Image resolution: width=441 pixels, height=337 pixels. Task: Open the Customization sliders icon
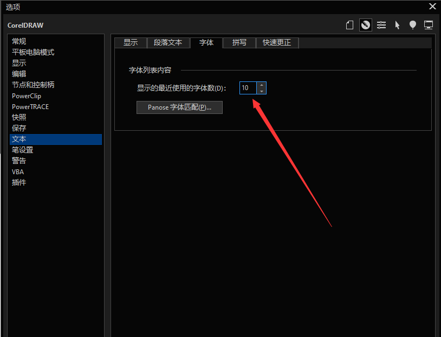[x=381, y=25]
